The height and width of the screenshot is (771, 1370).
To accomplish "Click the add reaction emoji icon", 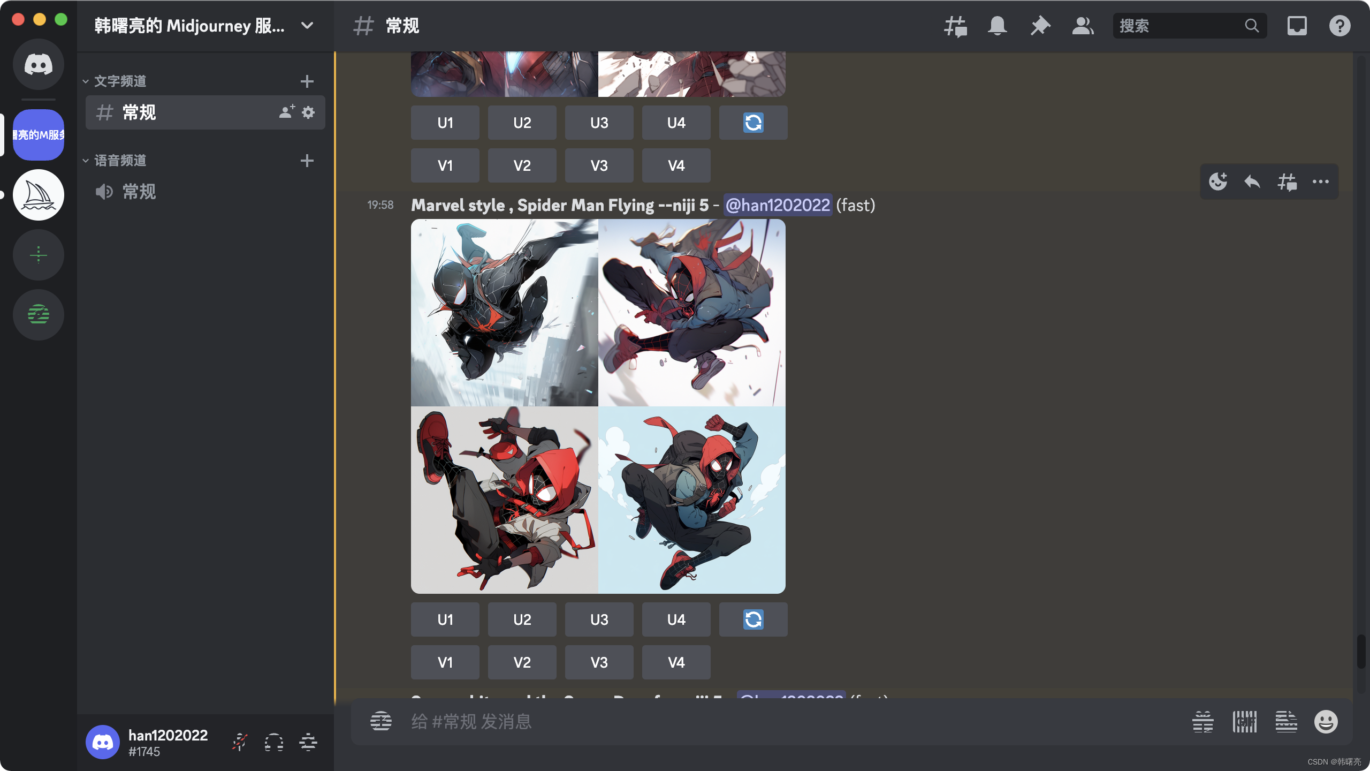I will click(x=1218, y=182).
